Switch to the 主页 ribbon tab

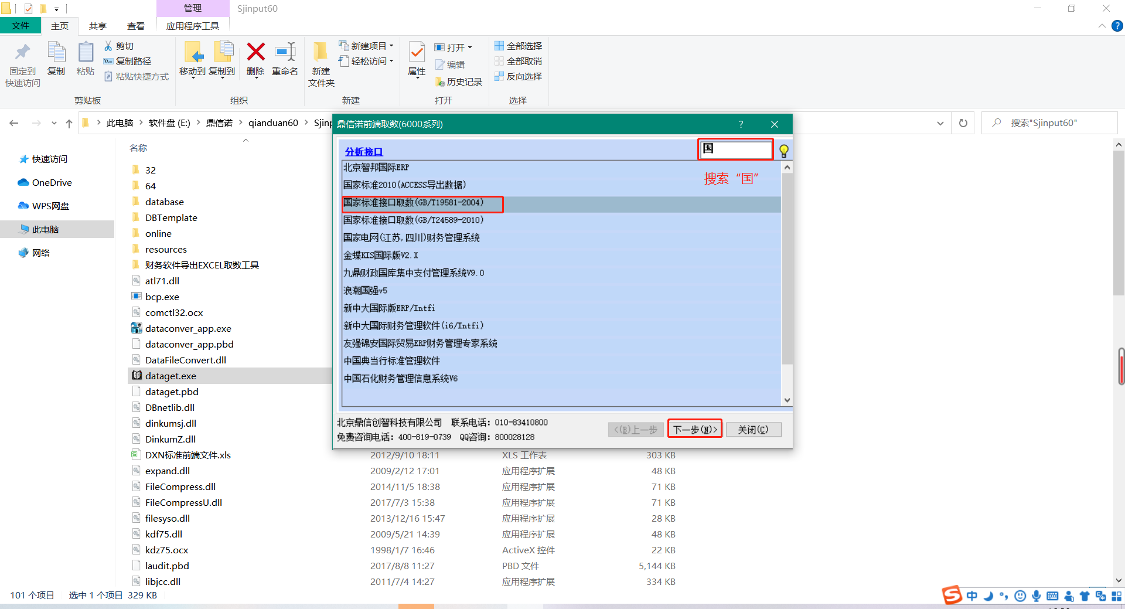point(60,26)
